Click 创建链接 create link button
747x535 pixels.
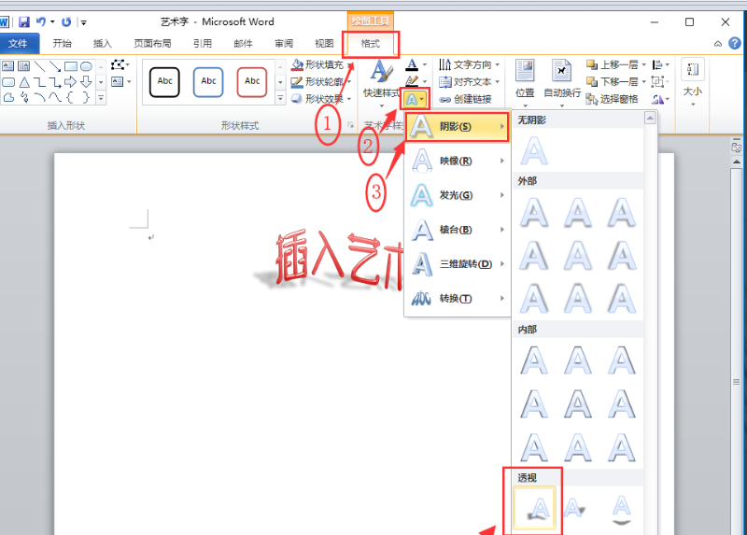(465, 99)
